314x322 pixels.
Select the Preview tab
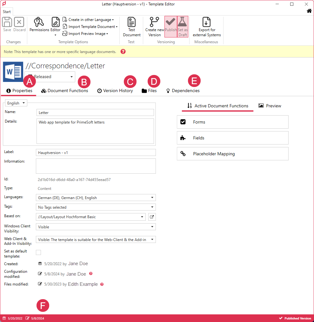270,106
